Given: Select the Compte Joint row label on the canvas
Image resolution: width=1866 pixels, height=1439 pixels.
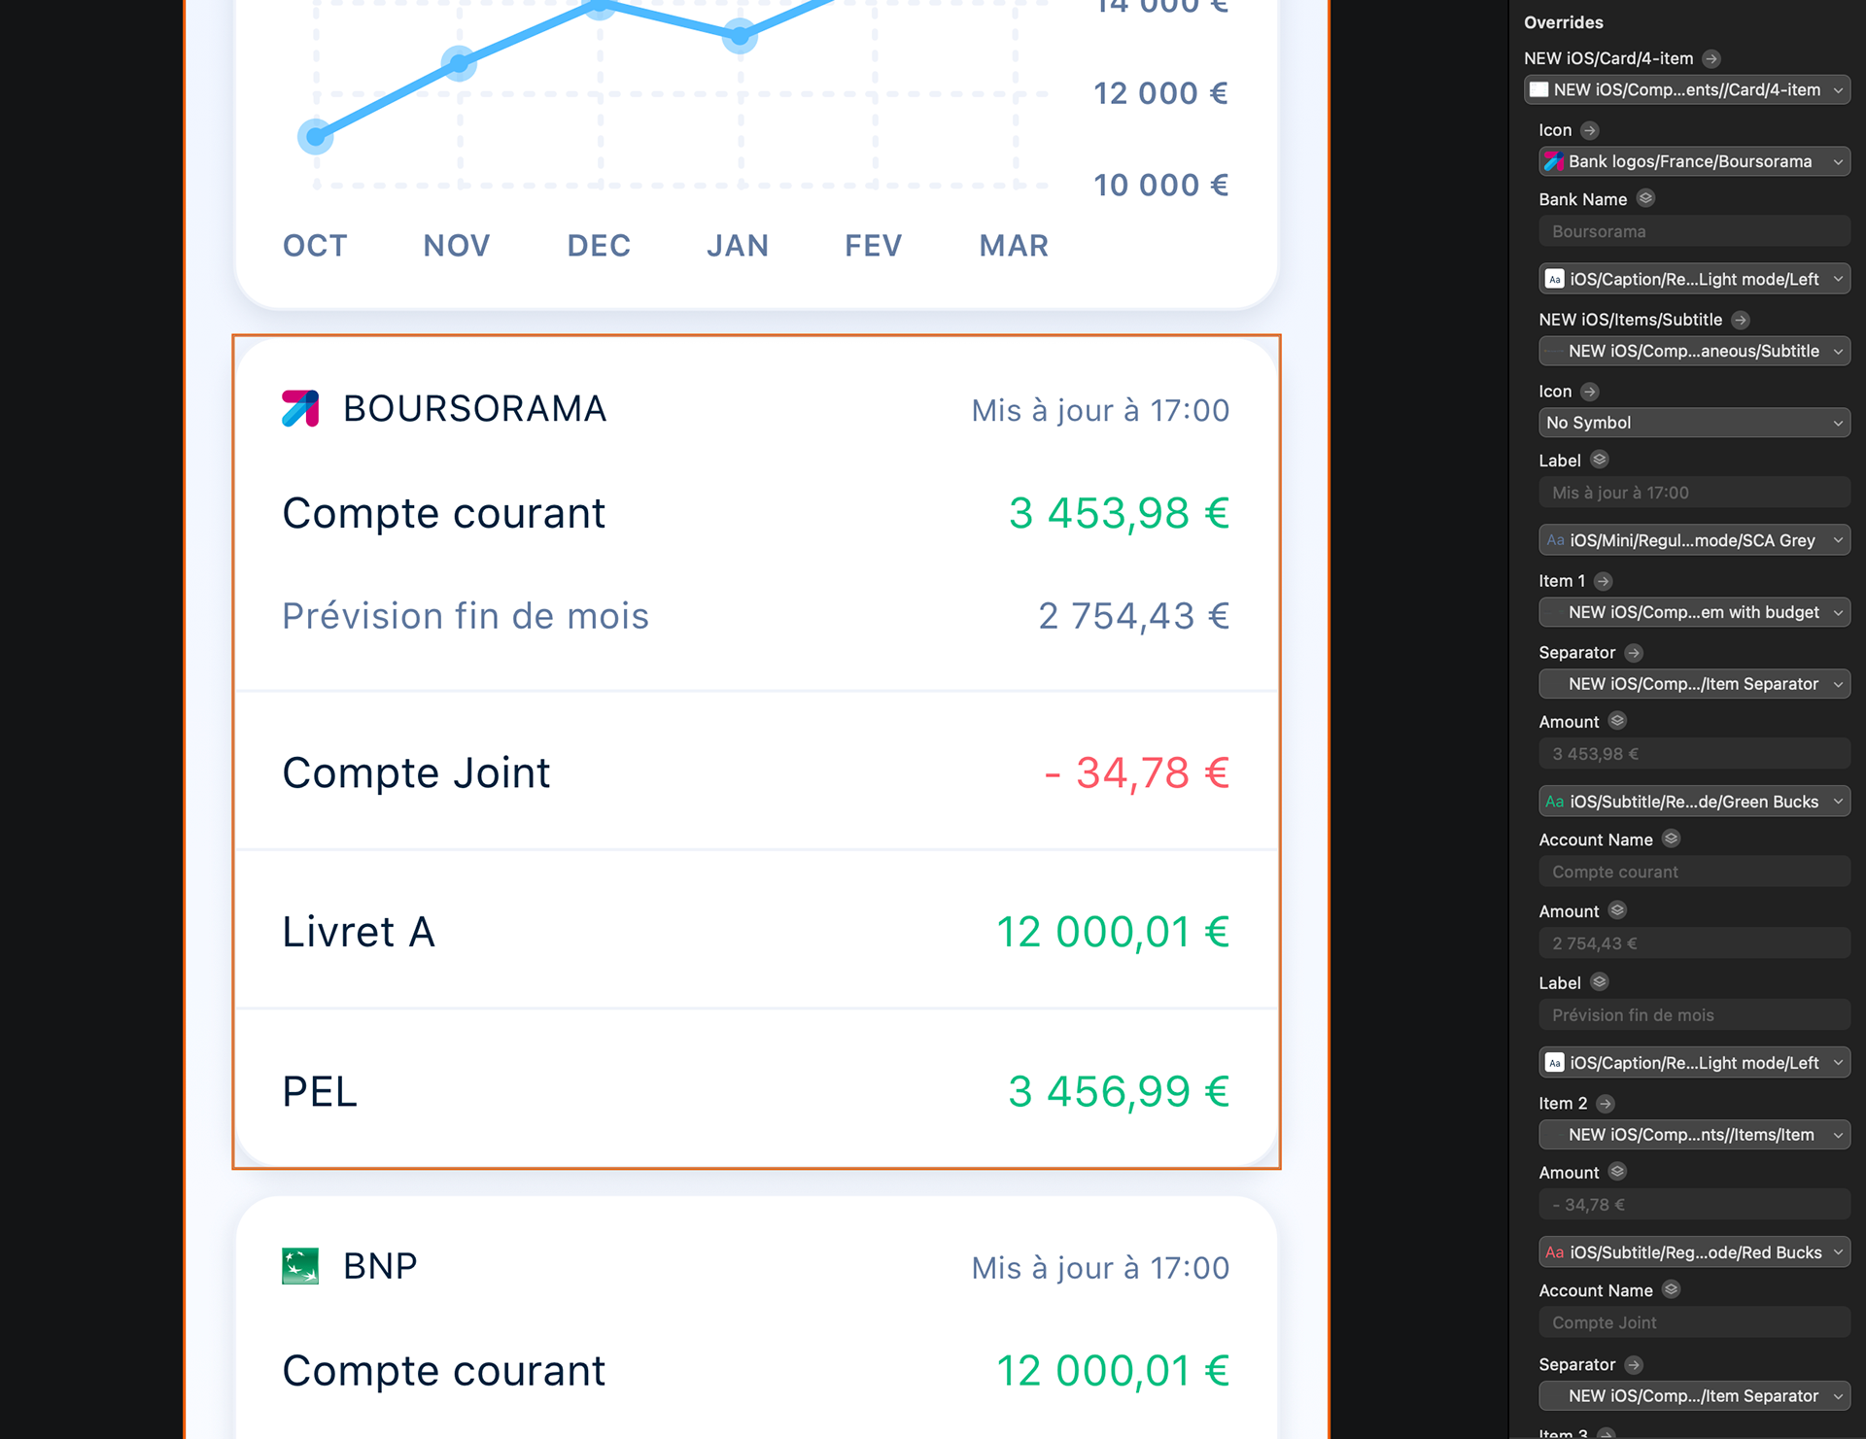Looking at the screenshot, I should [416, 773].
